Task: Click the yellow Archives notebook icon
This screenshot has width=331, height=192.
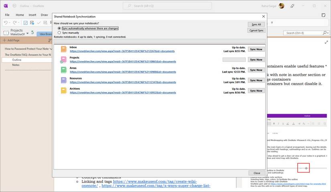Action: click(x=64, y=90)
